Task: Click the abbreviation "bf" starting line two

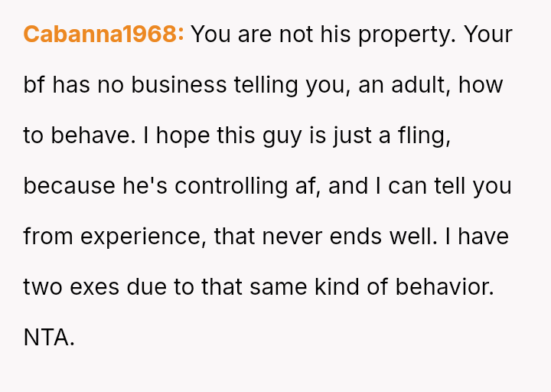Action: click(34, 86)
